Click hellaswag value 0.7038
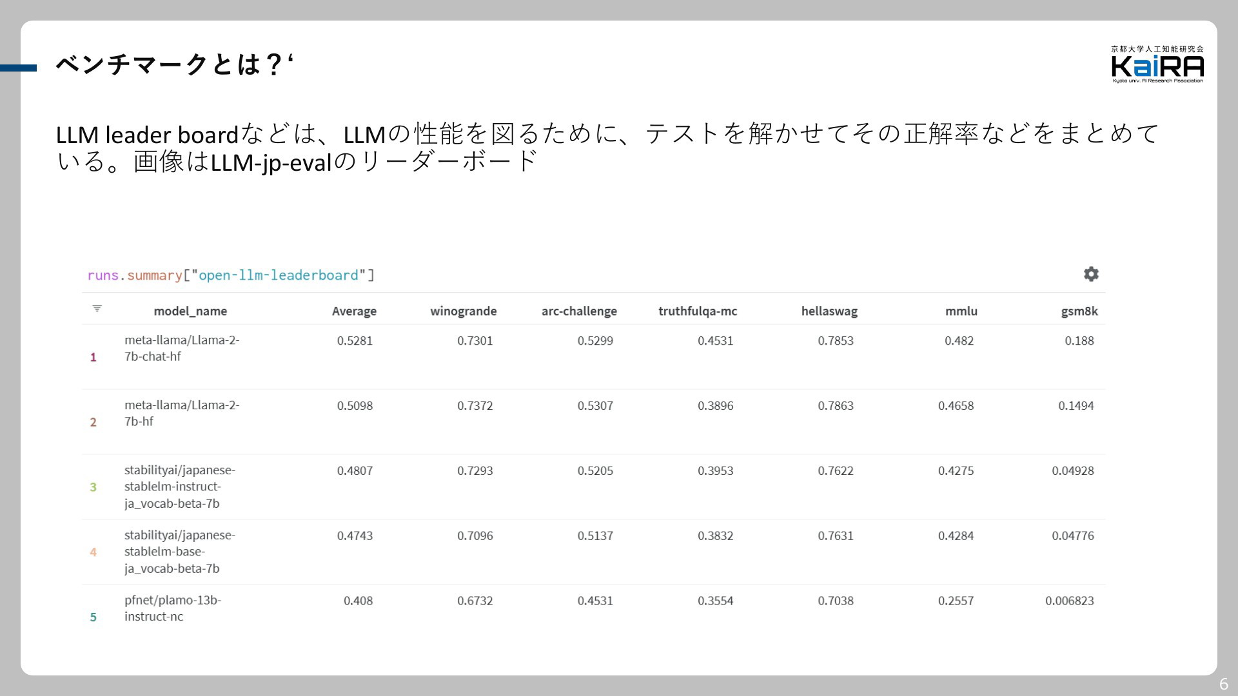1238x696 pixels. [x=836, y=601]
